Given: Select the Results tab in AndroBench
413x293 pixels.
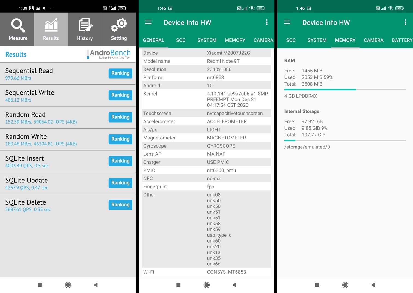Looking at the screenshot, I should pos(51,29).
